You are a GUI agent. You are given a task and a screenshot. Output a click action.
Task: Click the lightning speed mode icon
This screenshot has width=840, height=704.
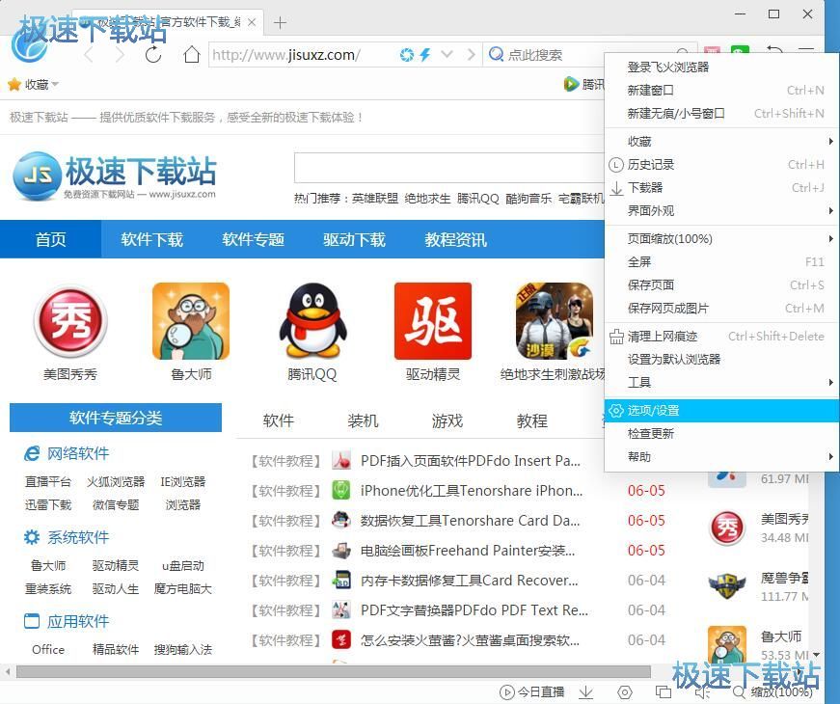[x=425, y=55]
